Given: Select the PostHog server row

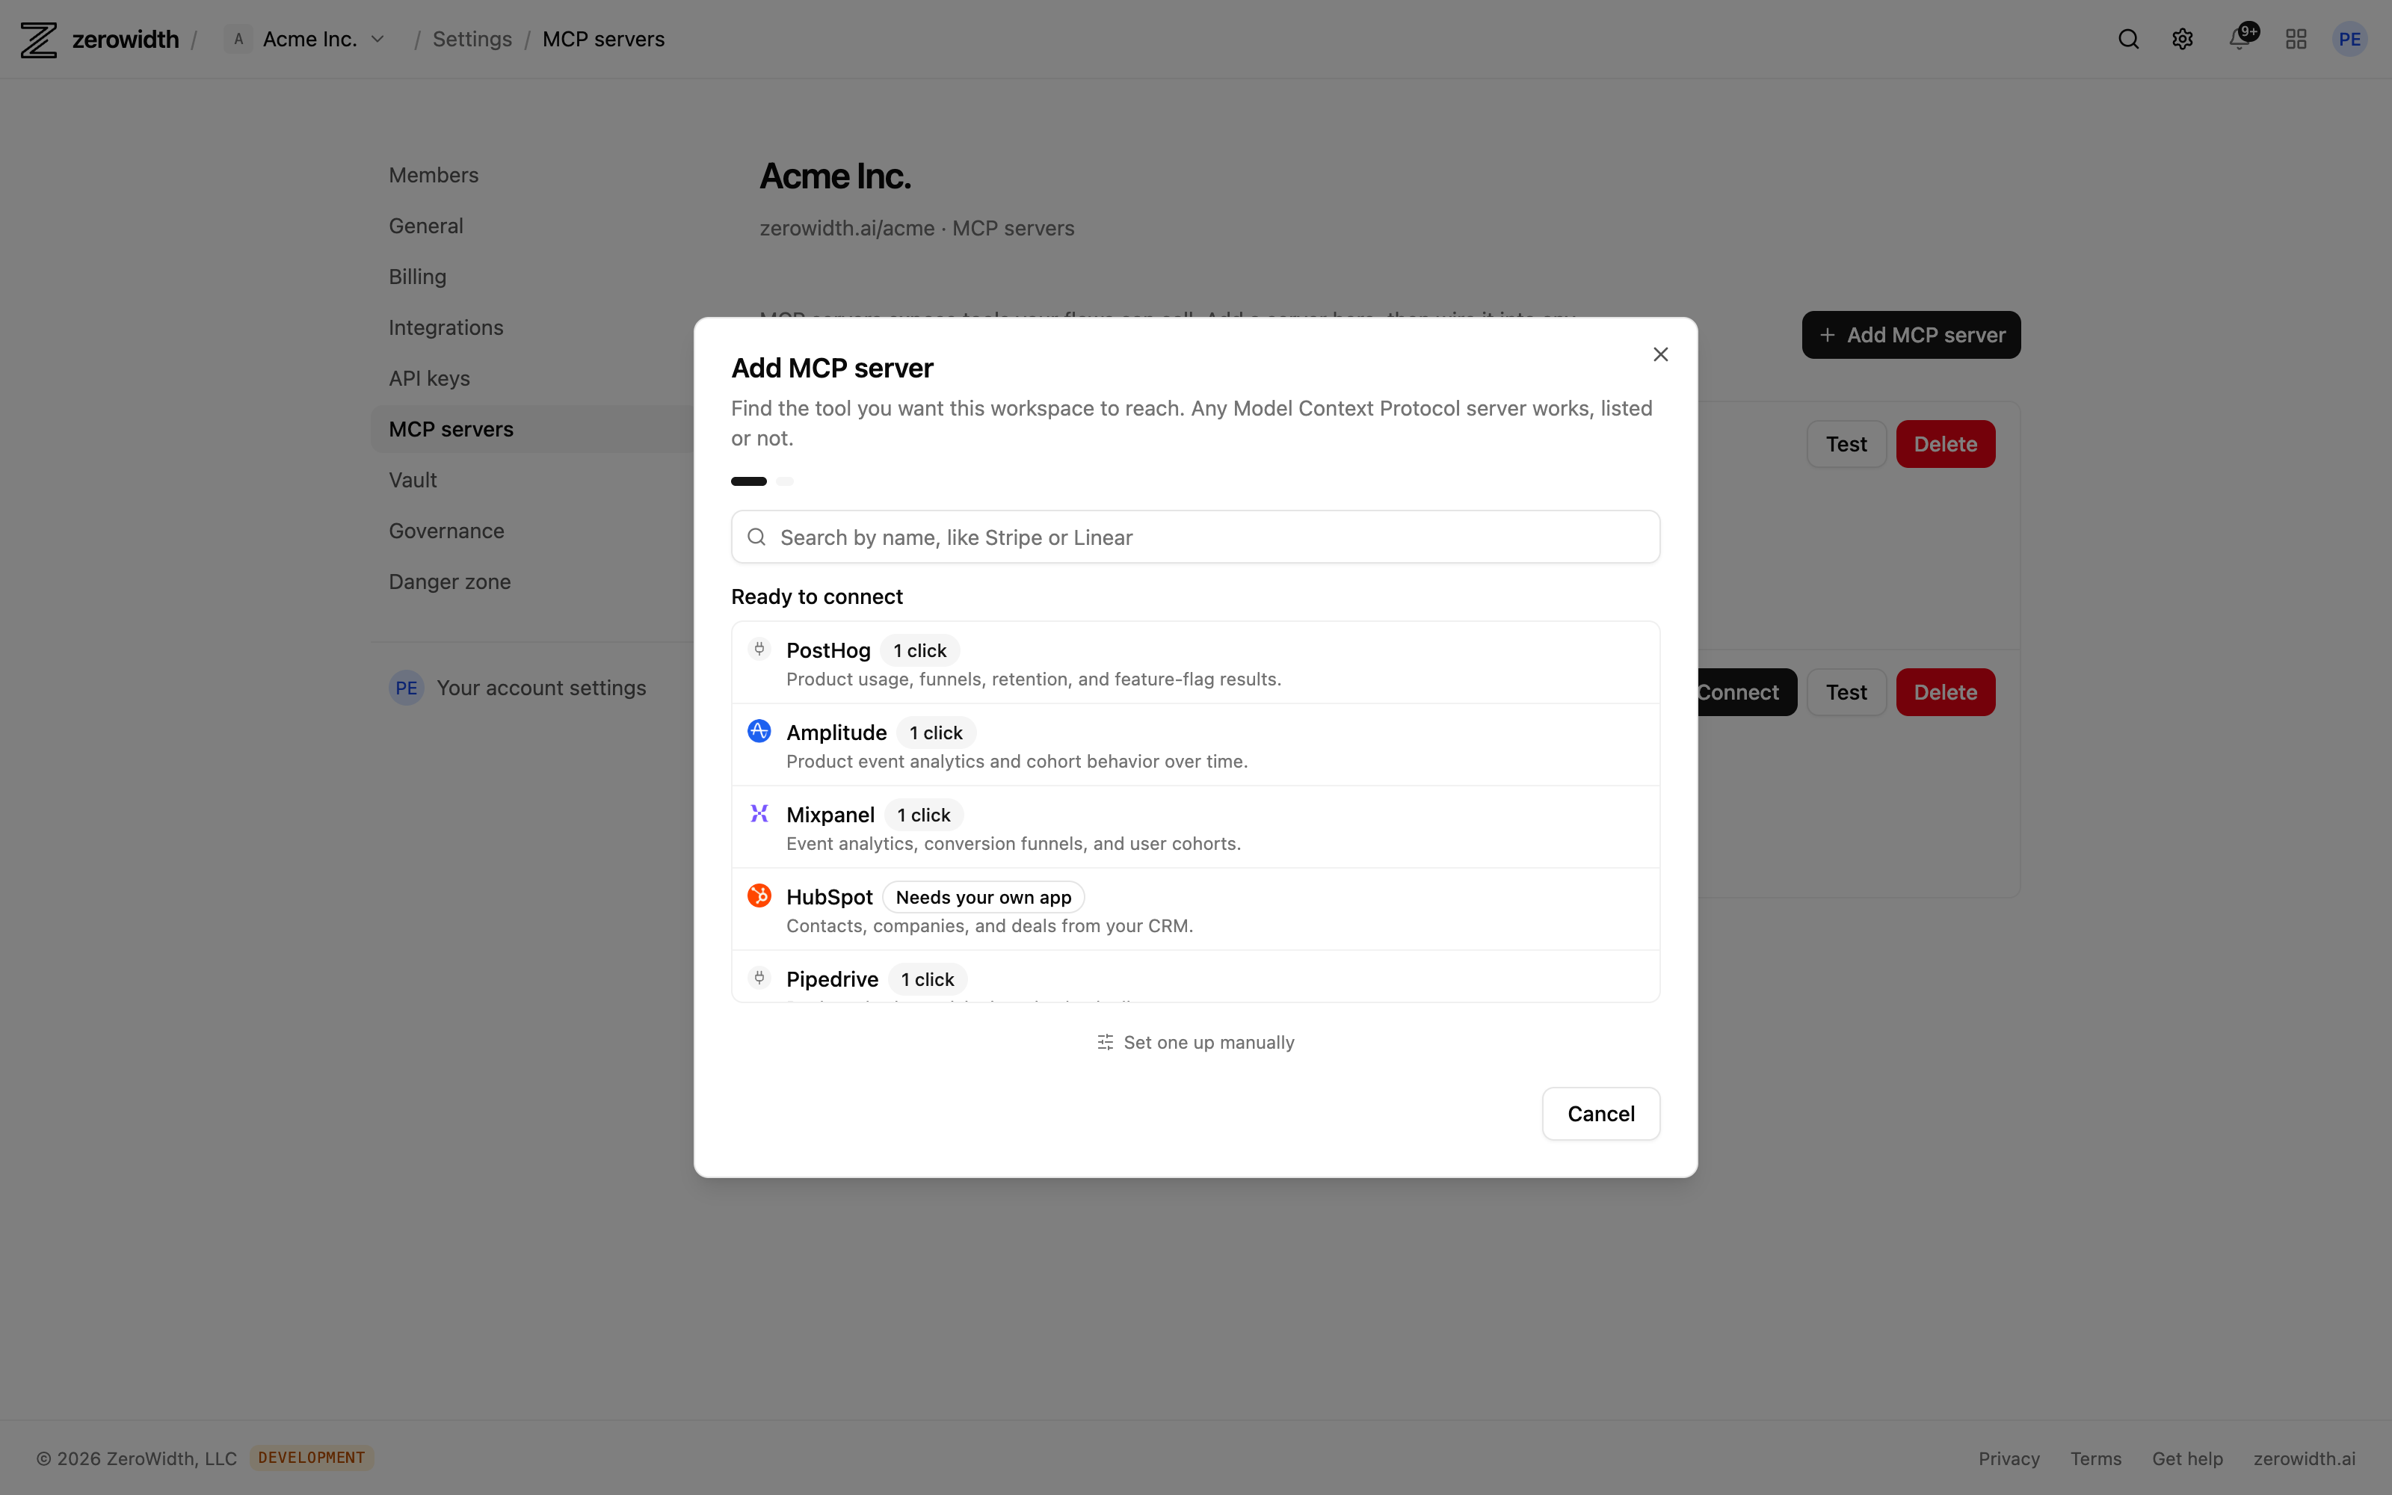Looking at the screenshot, I should point(1195,662).
